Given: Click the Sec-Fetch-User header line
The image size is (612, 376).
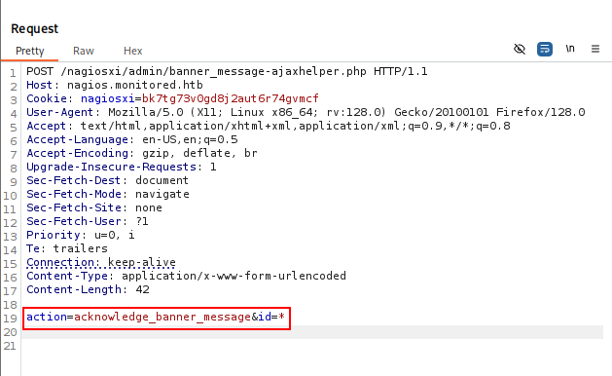Looking at the screenshot, I should click(88, 221).
